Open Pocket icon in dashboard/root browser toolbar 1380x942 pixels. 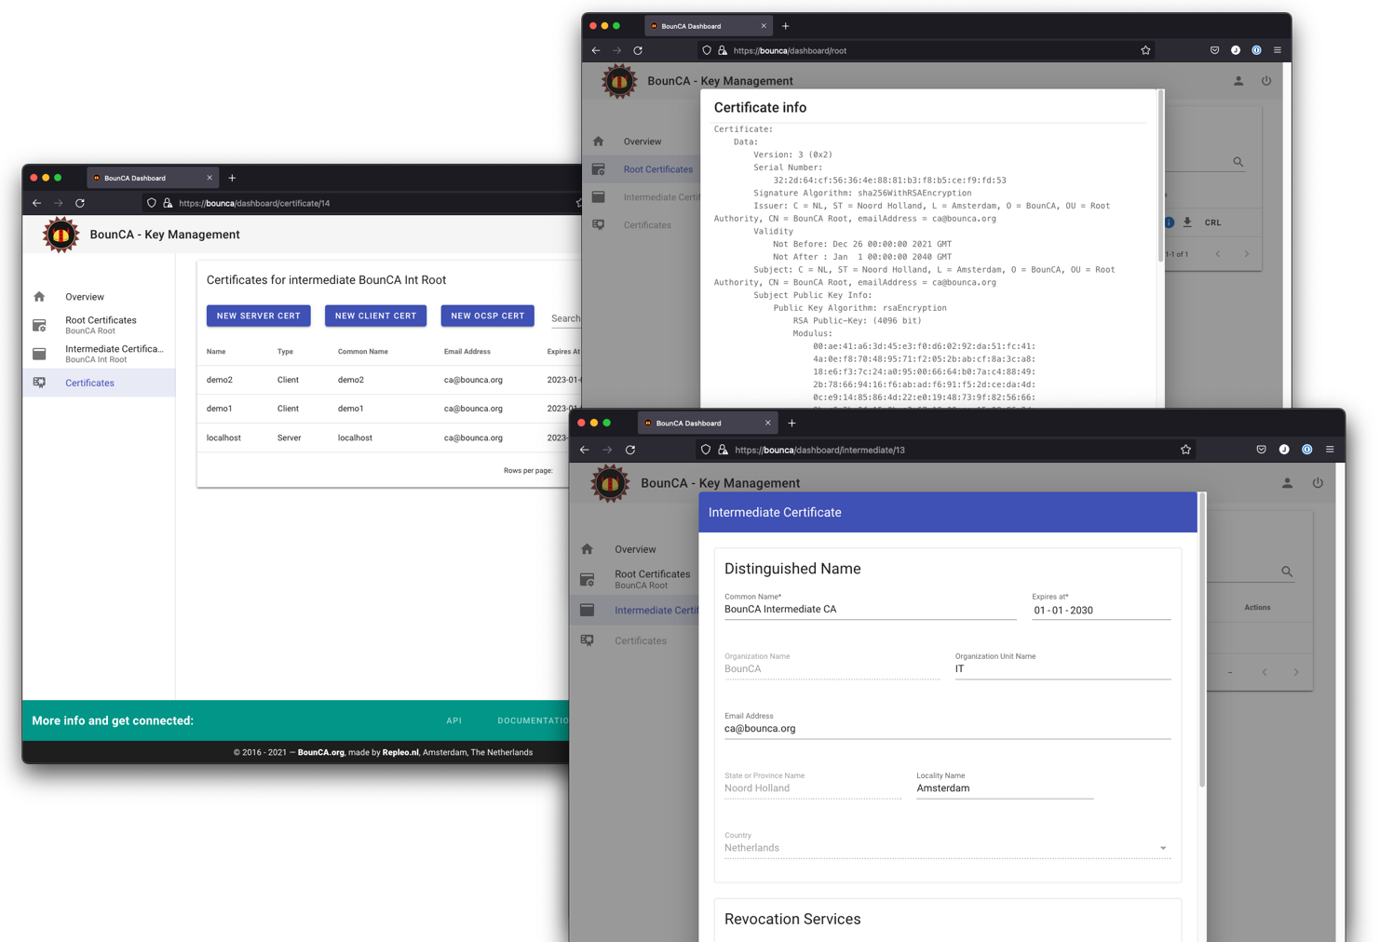coord(1215,50)
